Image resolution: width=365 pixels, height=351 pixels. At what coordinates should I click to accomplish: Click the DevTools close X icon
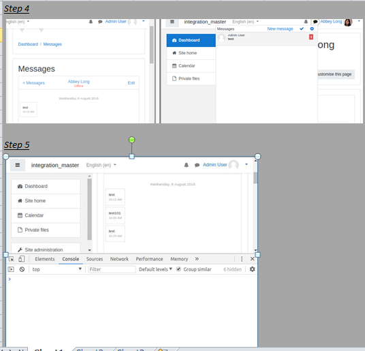(253, 259)
